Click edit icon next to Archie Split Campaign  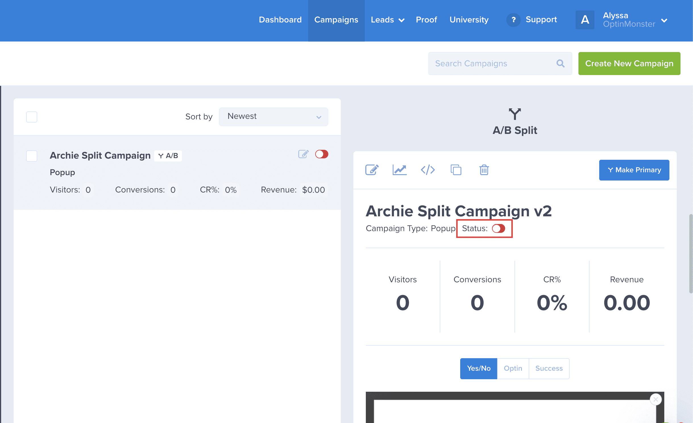pos(303,154)
